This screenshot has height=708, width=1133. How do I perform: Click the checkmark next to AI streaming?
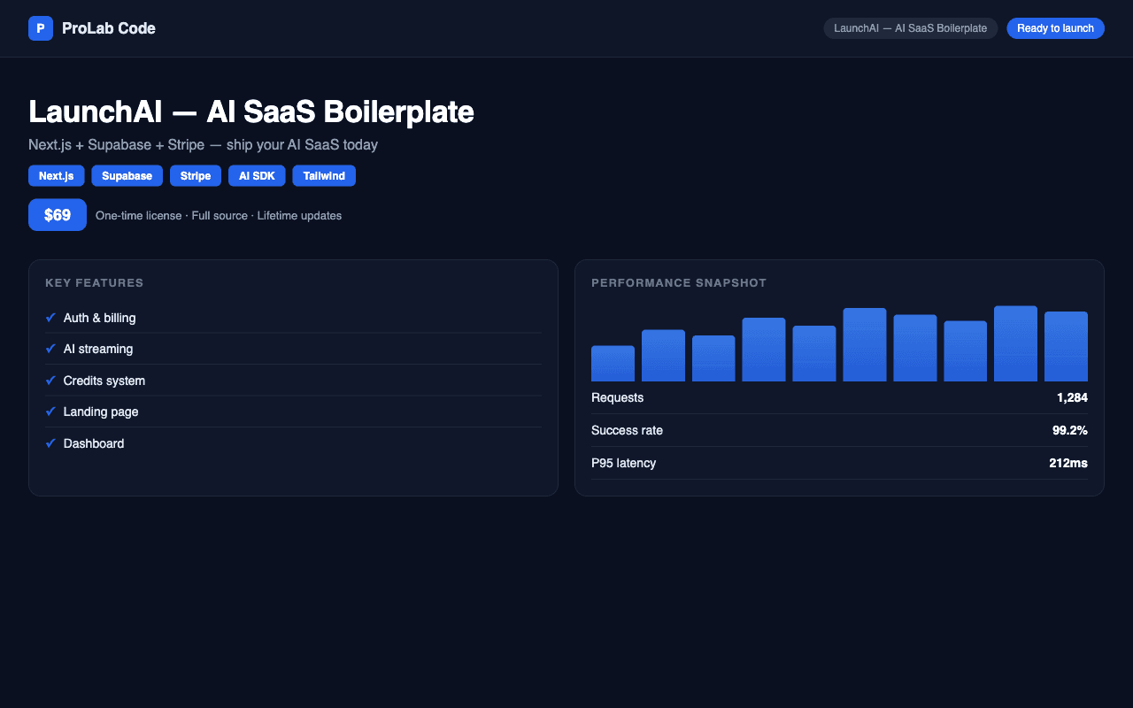point(50,349)
